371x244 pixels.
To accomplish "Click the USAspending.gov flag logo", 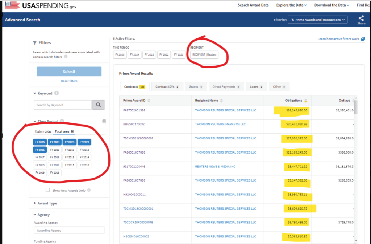I will (x=12, y=5).
